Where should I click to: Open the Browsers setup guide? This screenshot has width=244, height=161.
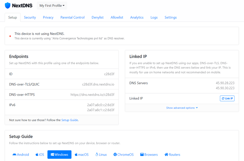[x=149, y=154]
